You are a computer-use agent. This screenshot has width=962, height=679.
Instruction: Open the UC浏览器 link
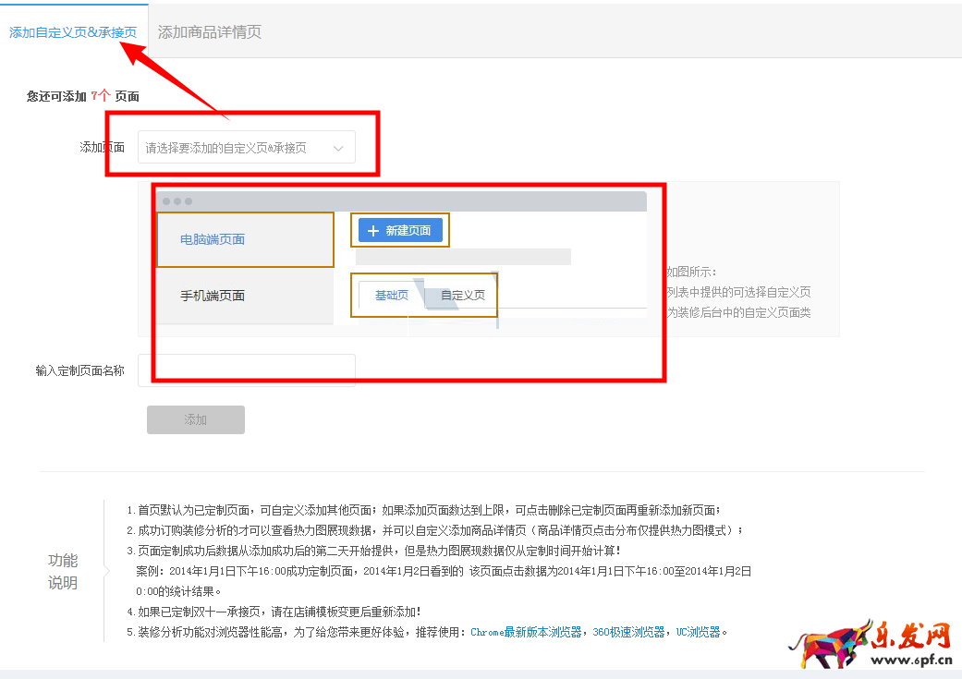[699, 633]
